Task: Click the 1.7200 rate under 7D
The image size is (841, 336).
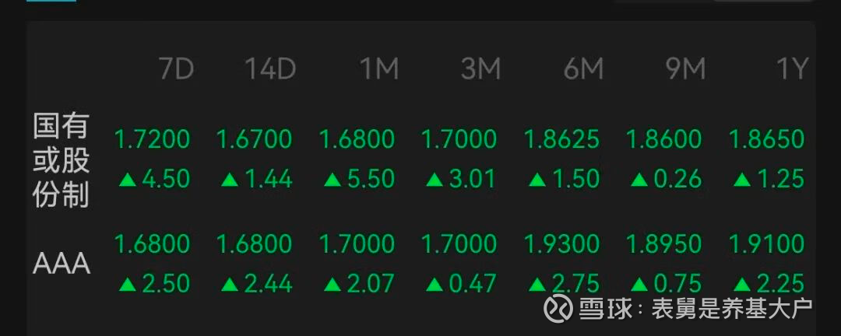Action: [x=153, y=139]
